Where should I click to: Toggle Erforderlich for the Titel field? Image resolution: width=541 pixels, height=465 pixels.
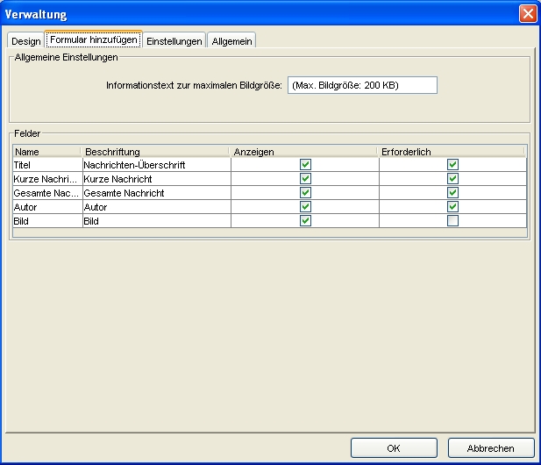[452, 165]
